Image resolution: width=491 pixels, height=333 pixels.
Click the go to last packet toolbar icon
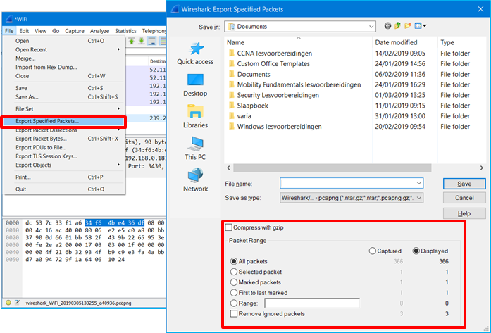click(x=142, y=41)
